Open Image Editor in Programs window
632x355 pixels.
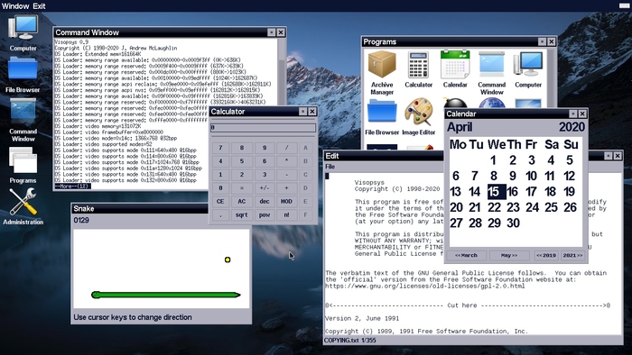coord(418,117)
